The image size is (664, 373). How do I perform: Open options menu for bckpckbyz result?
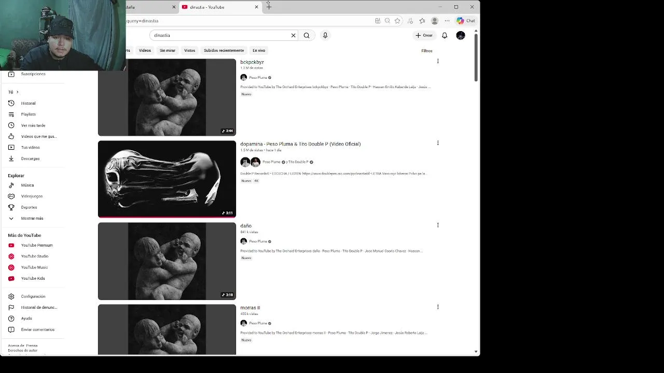pyautogui.click(x=438, y=61)
